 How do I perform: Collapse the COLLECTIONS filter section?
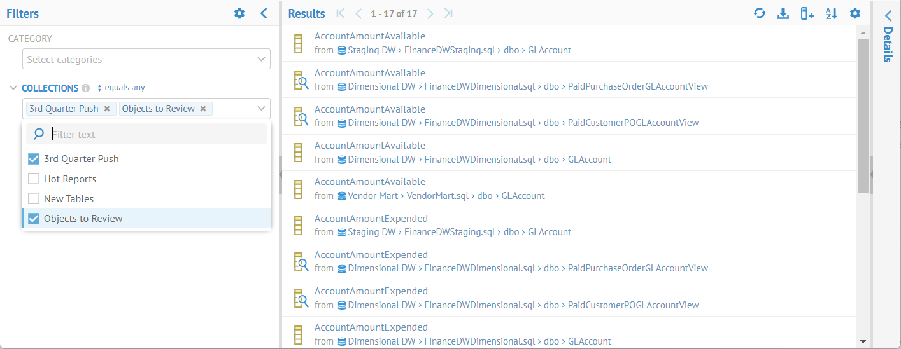point(13,88)
